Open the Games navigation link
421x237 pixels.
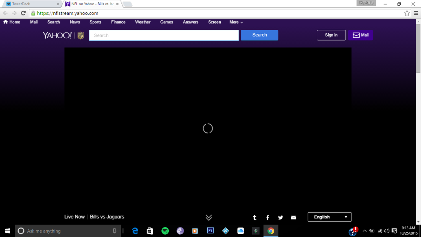tap(167, 22)
